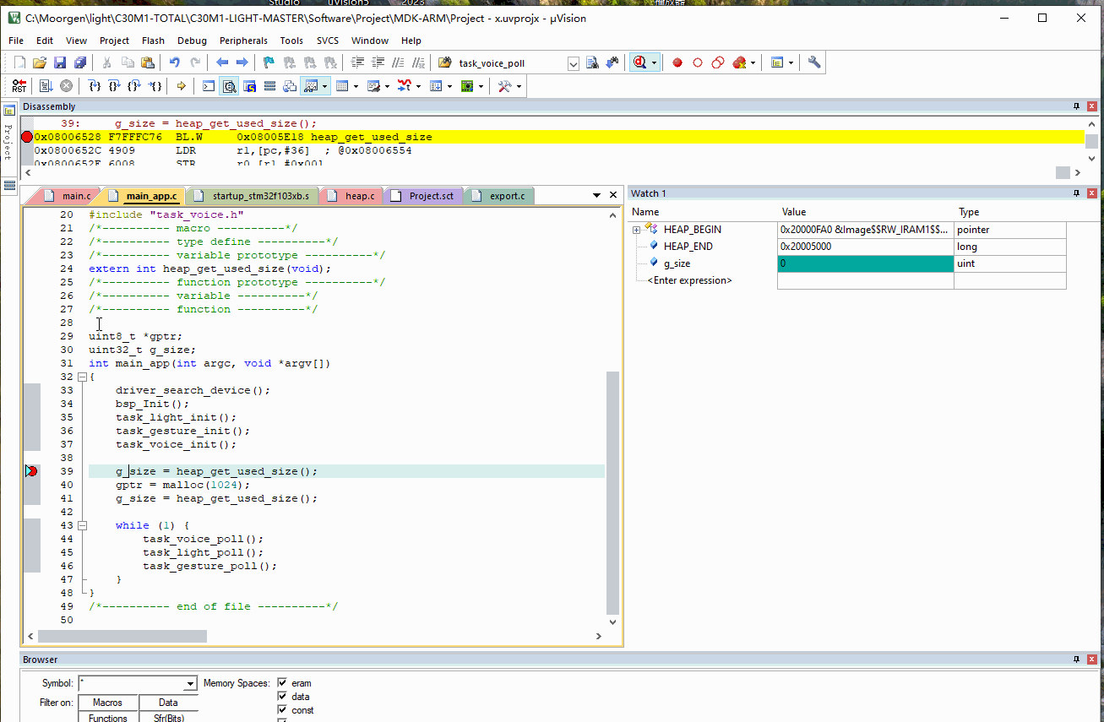The width and height of the screenshot is (1104, 722).
Task: Navigate forwards with the right arrow
Action: (x=242, y=62)
